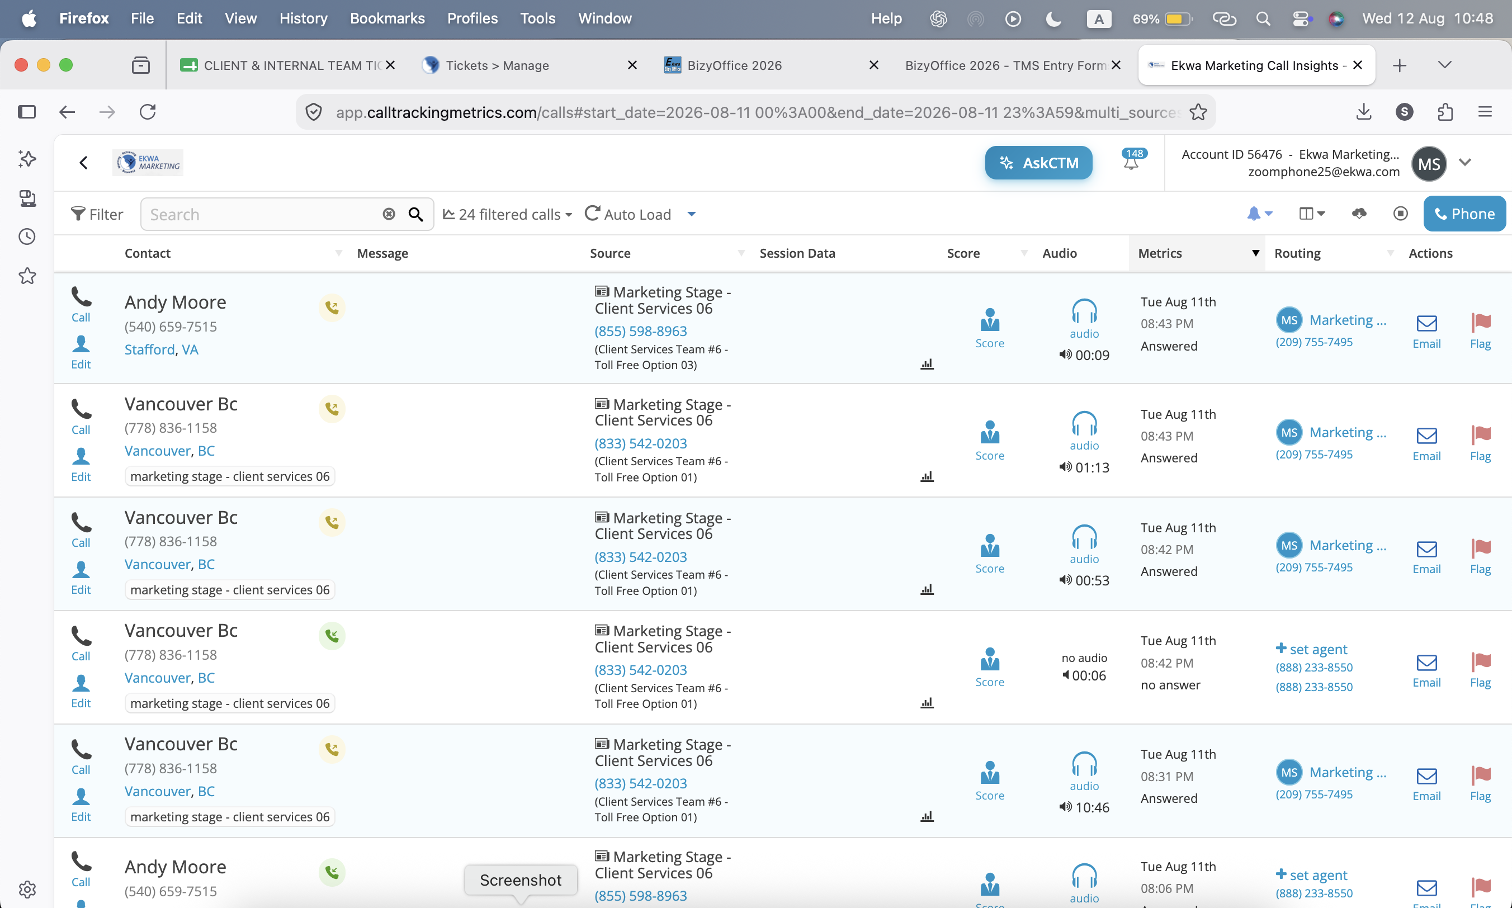Image resolution: width=1512 pixels, height=908 pixels.
Task: Click the search magnifier icon
Action: pyautogui.click(x=416, y=214)
